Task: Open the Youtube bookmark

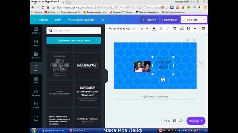Action: tap(50, 12)
